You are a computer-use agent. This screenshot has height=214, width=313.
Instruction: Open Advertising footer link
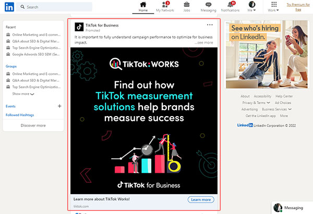pos(249,109)
